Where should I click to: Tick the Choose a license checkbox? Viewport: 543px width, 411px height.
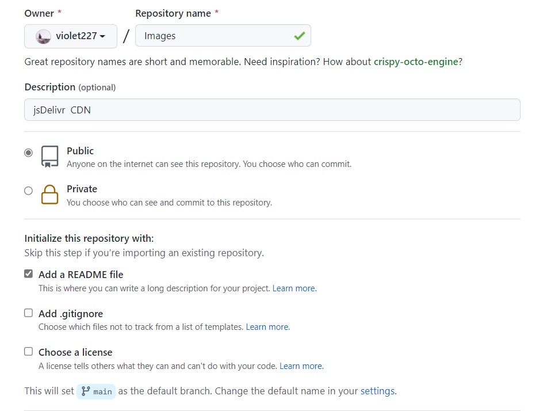[x=28, y=351]
